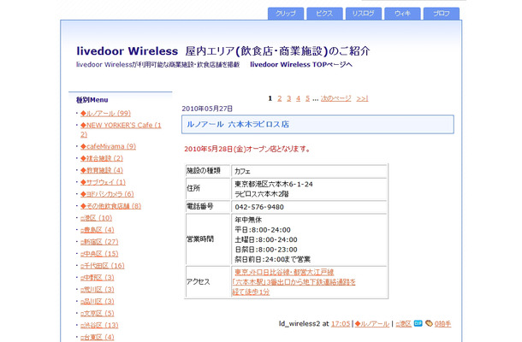Click the 種別Menu sidebar heading
The height and width of the screenshot is (342, 522).
click(x=92, y=100)
